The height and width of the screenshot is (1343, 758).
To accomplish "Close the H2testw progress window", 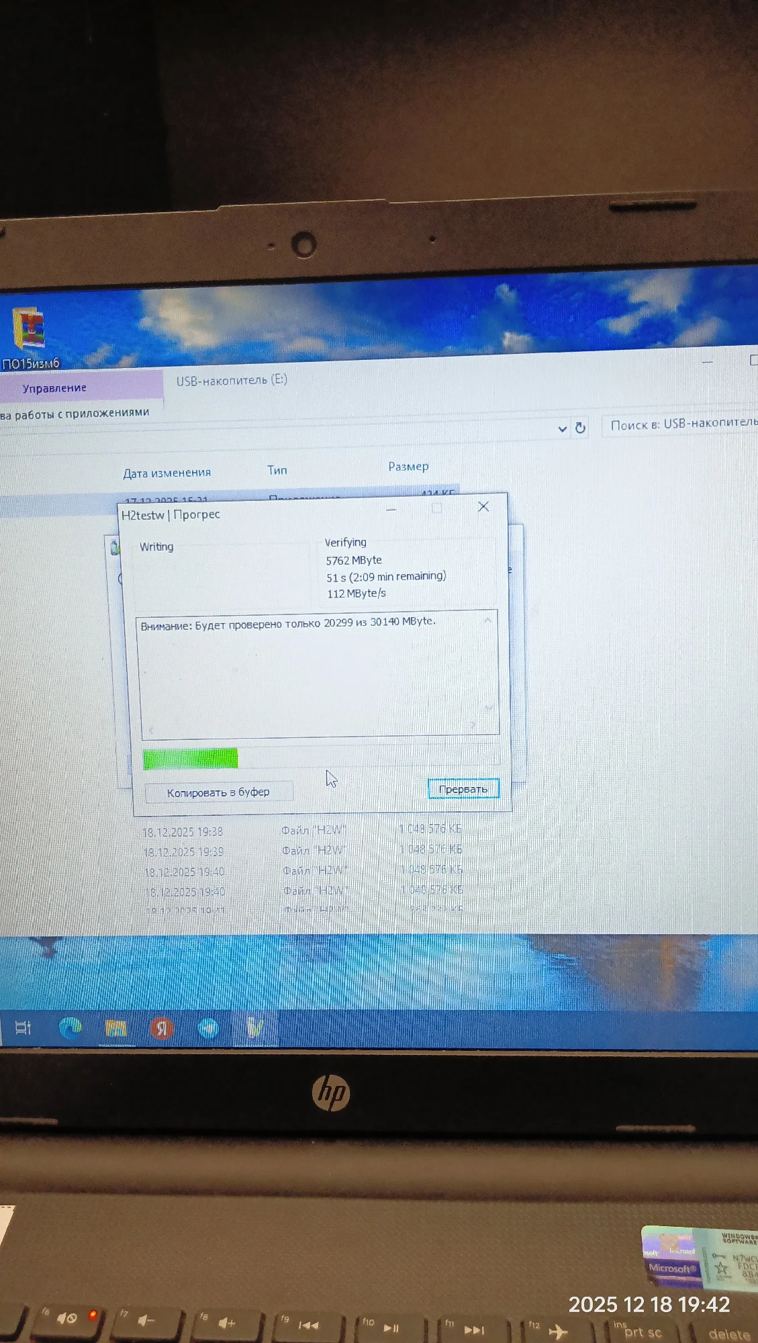I will point(483,506).
